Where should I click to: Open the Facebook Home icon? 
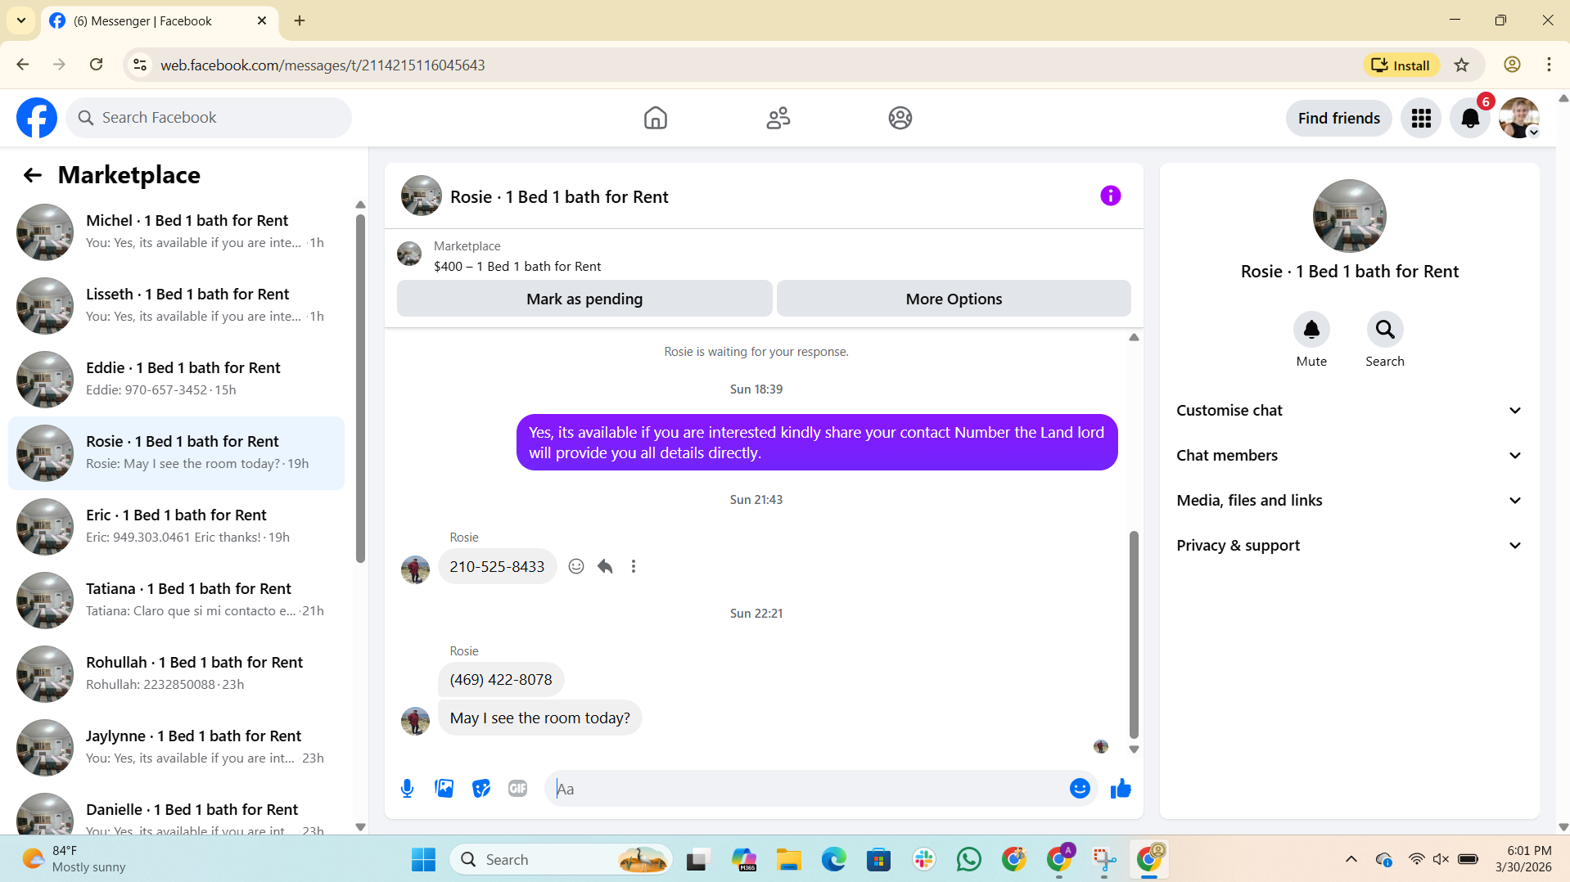click(x=655, y=118)
